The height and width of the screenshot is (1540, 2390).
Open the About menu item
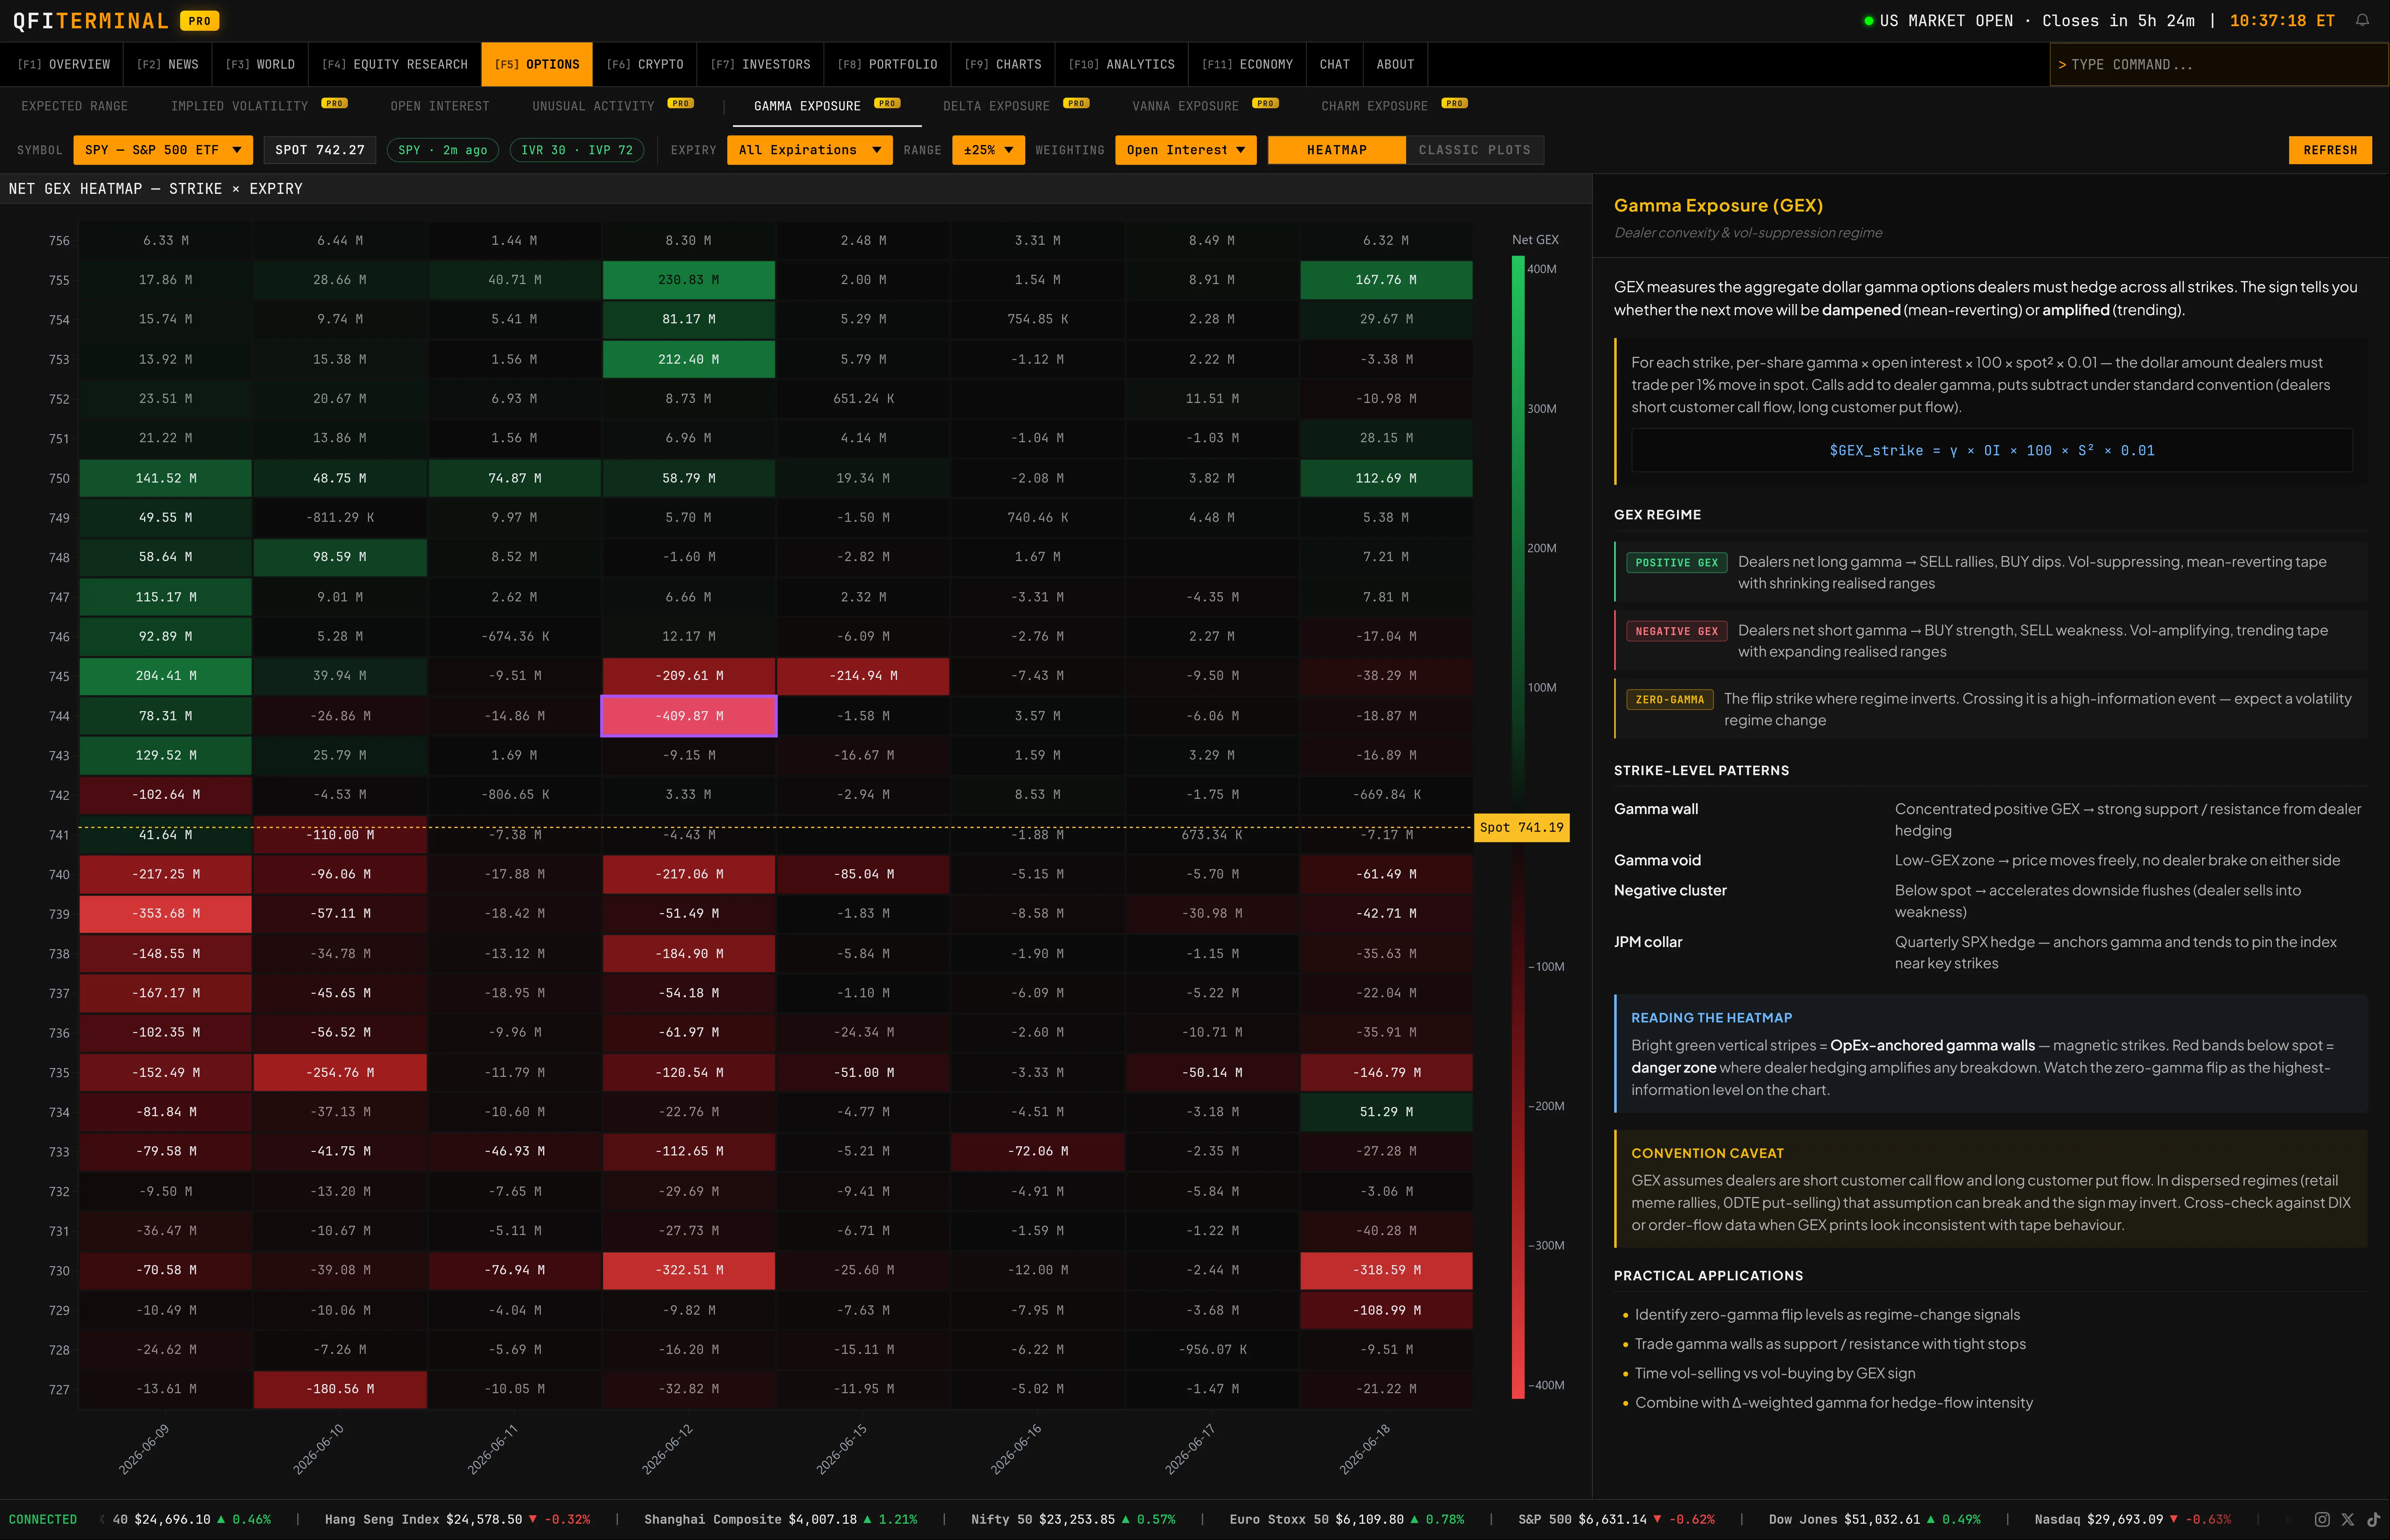1395,64
